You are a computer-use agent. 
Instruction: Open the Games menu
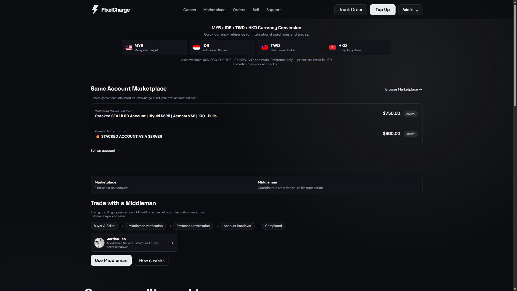click(190, 10)
